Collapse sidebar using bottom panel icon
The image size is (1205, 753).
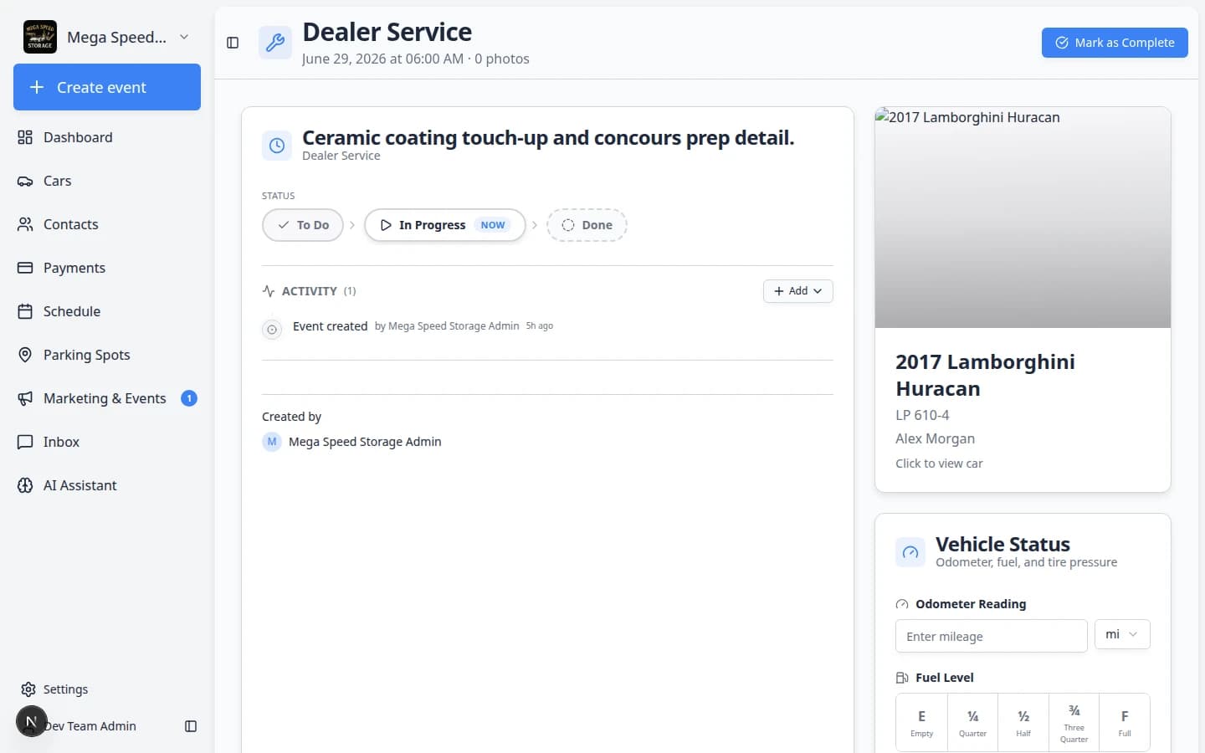coord(191,726)
